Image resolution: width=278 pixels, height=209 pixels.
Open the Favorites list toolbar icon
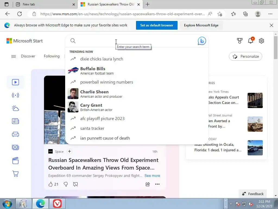tap(233, 14)
